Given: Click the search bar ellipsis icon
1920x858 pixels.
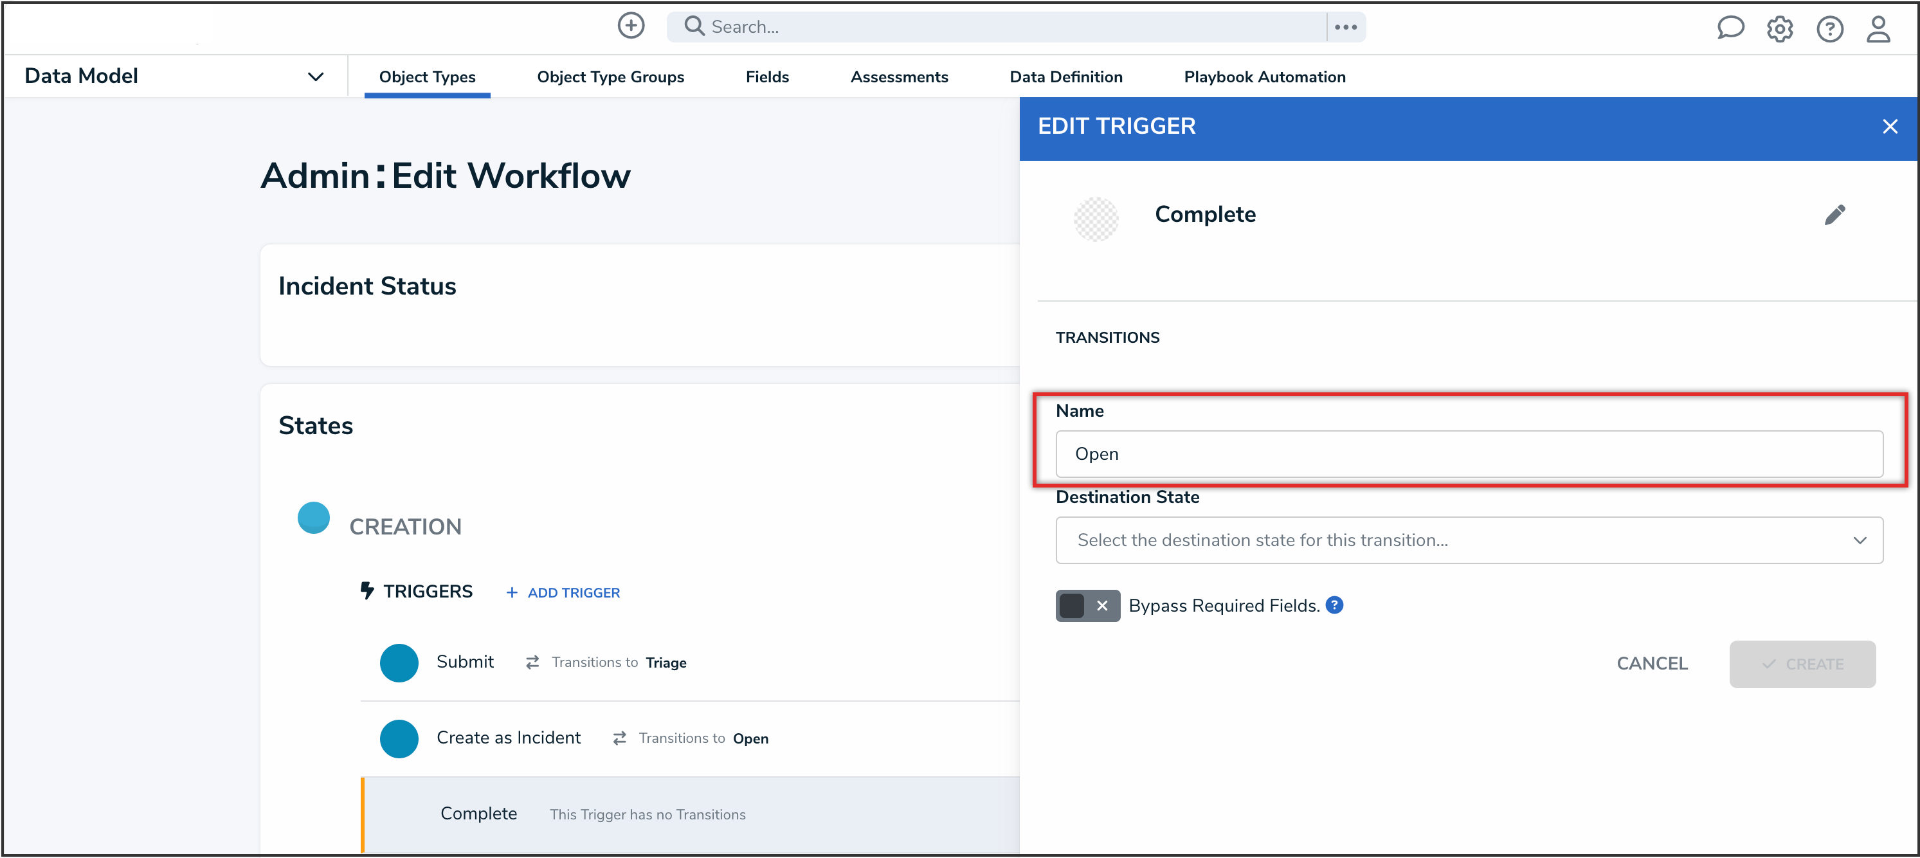Looking at the screenshot, I should tap(1345, 27).
